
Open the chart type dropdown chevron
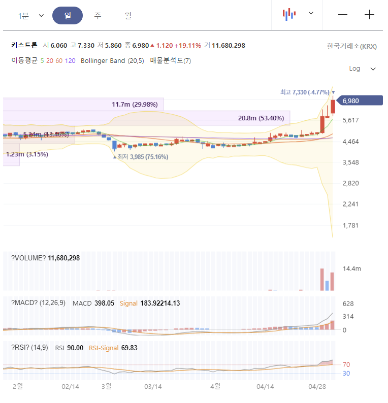[x=311, y=13]
